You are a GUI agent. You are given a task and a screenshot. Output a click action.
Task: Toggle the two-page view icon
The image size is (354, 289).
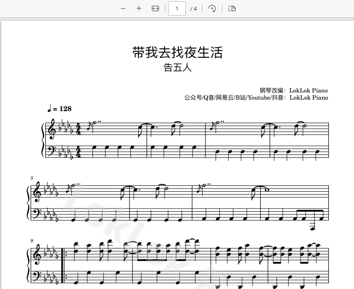point(232,8)
